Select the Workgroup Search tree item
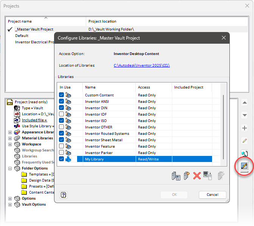The width and height of the screenshot is (254, 226). coord(38,150)
